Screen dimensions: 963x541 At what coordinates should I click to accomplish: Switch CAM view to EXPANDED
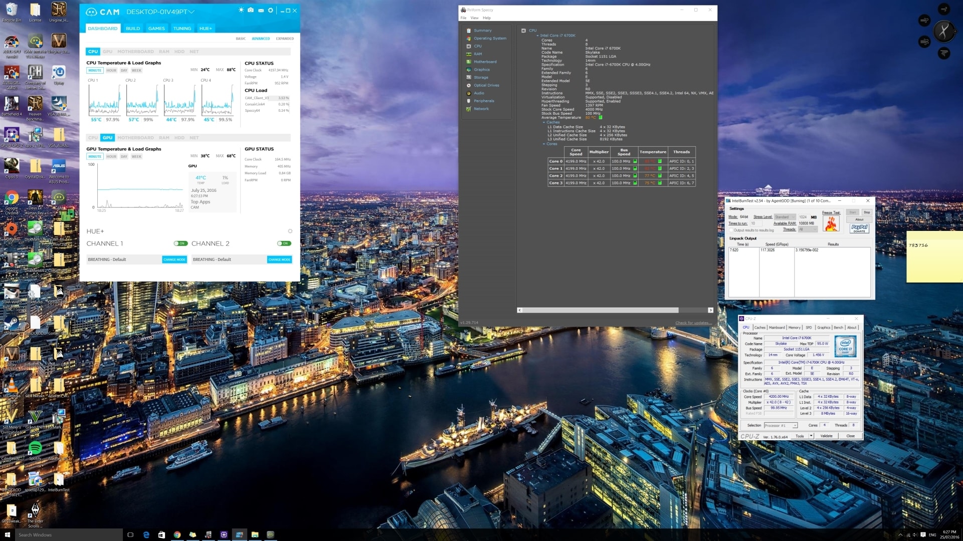point(285,39)
